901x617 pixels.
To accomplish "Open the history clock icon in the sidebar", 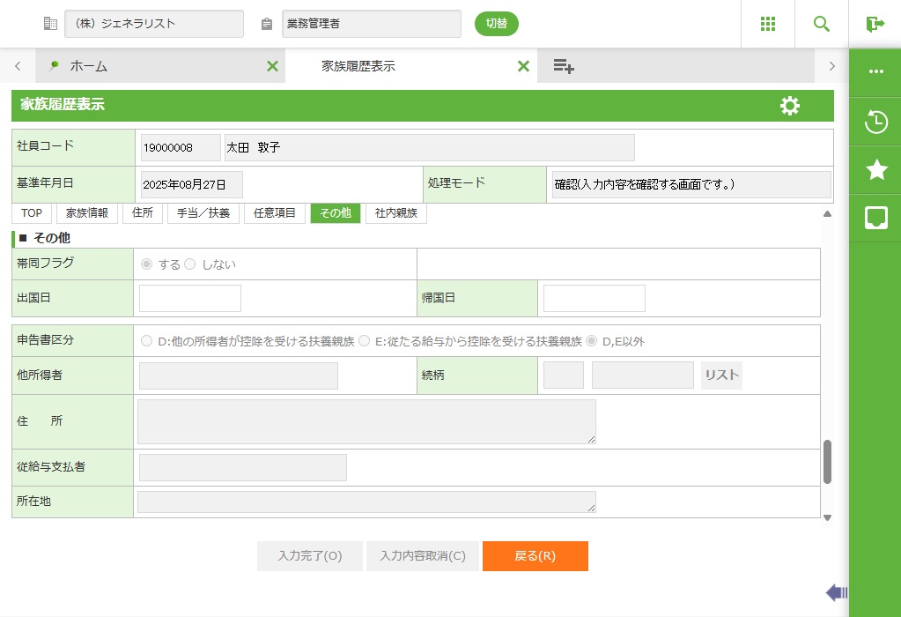I will pyautogui.click(x=875, y=122).
